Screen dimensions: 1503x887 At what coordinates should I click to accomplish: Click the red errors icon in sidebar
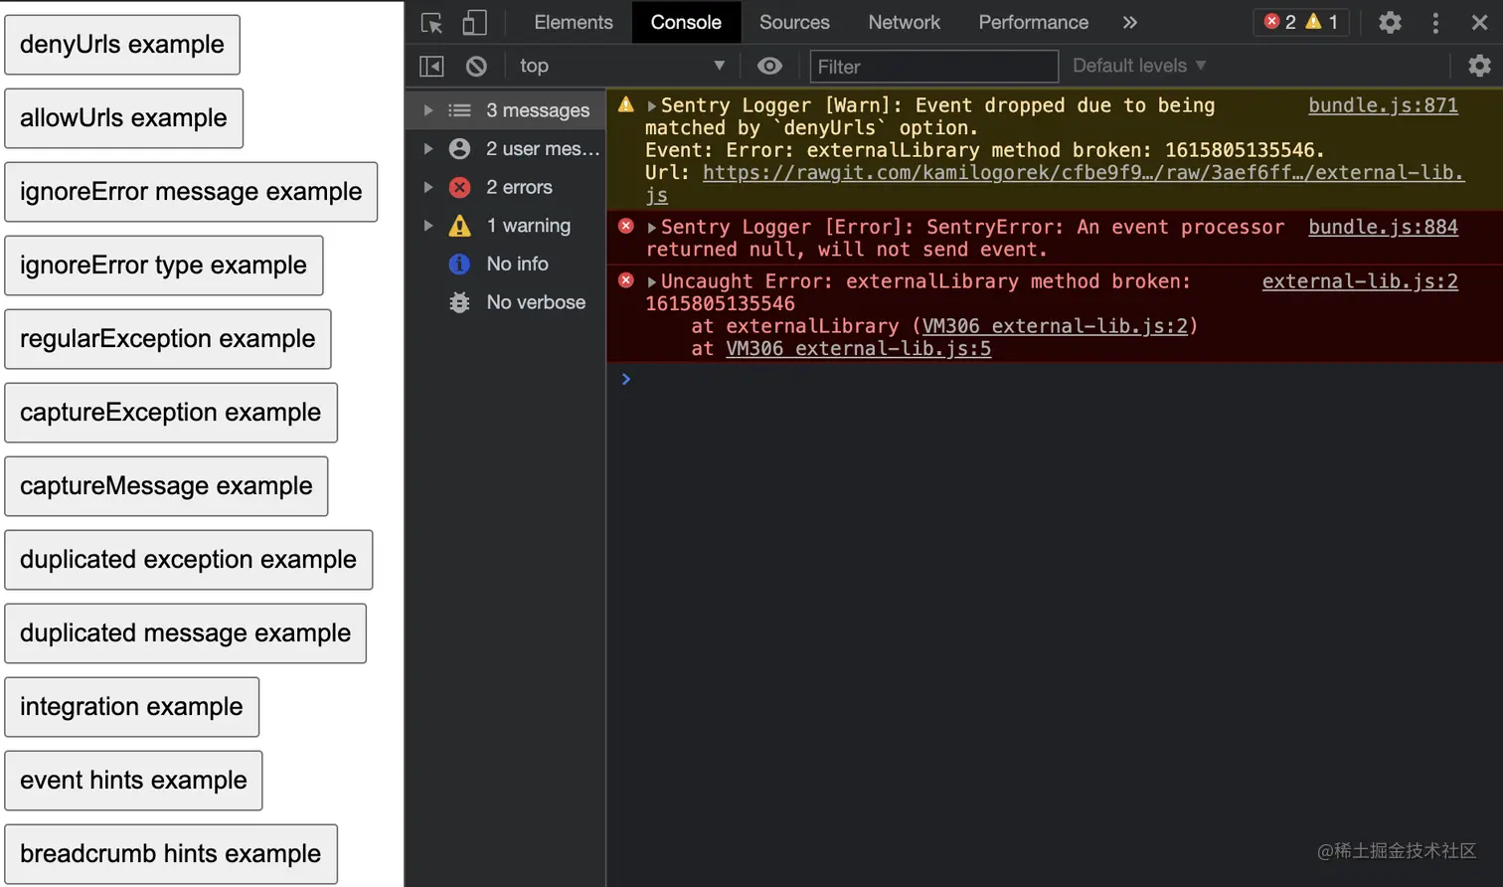click(x=459, y=187)
